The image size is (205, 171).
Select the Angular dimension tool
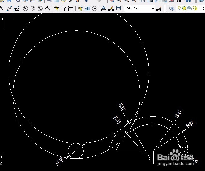click(47, 9)
